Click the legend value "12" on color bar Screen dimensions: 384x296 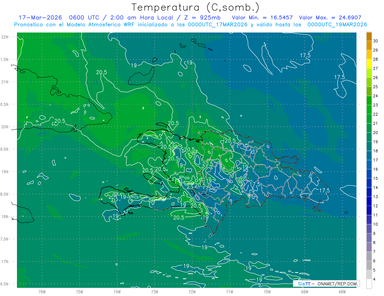[x=376, y=206]
